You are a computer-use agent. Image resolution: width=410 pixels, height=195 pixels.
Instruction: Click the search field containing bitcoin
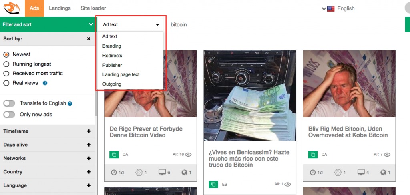pos(280,25)
